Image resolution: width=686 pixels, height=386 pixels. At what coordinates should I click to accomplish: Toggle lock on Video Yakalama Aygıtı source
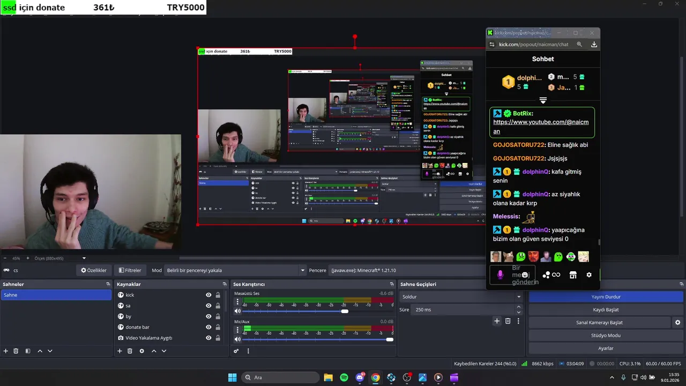pyautogui.click(x=218, y=338)
